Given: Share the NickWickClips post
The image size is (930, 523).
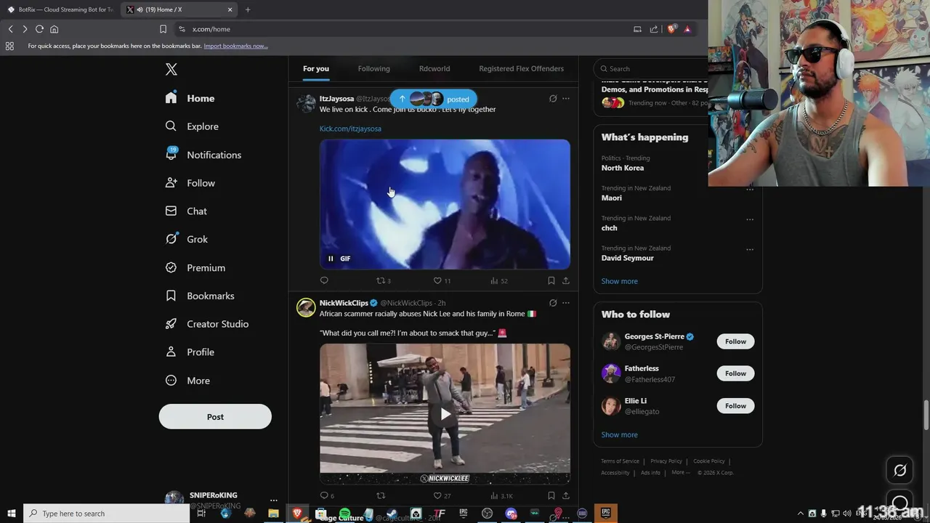Looking at the screenshot, I should point(566,495).
